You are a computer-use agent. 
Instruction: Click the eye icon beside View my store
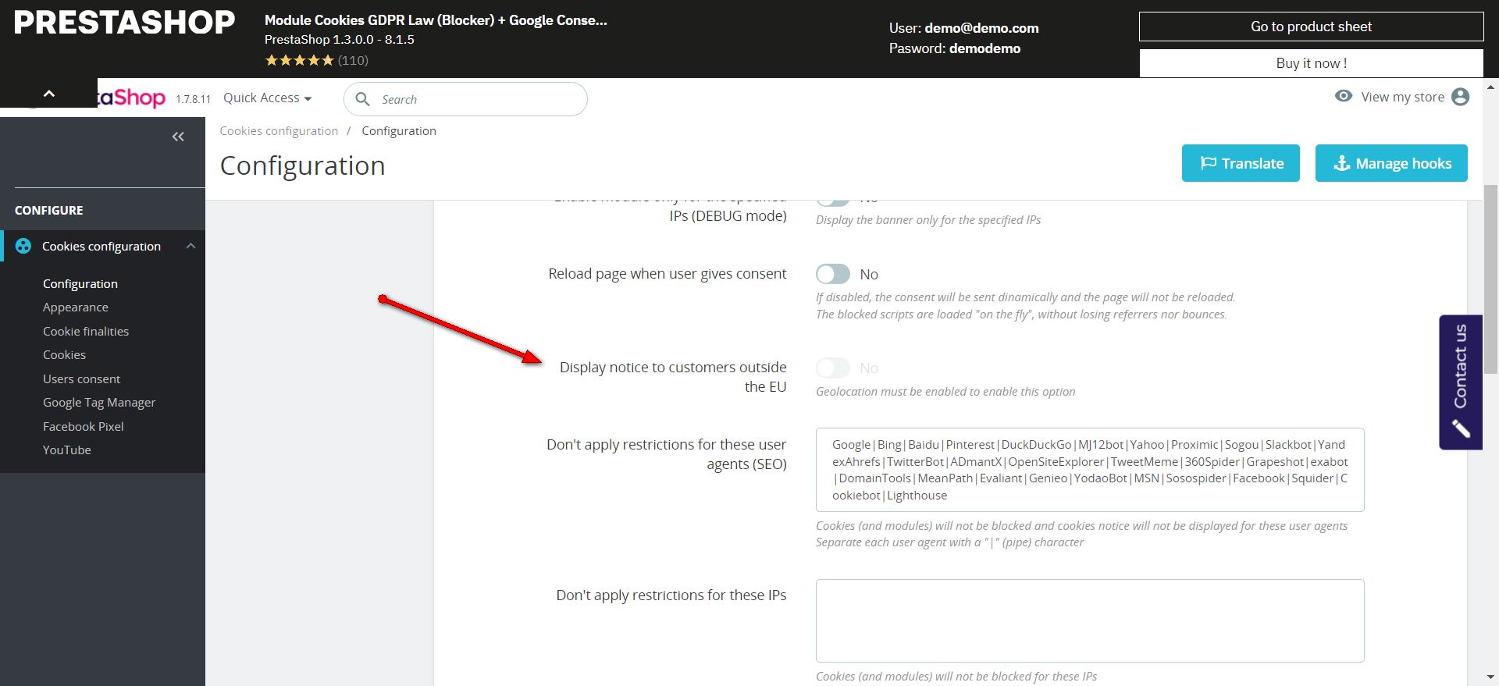pyautogui.click(x=1344, y=96)
